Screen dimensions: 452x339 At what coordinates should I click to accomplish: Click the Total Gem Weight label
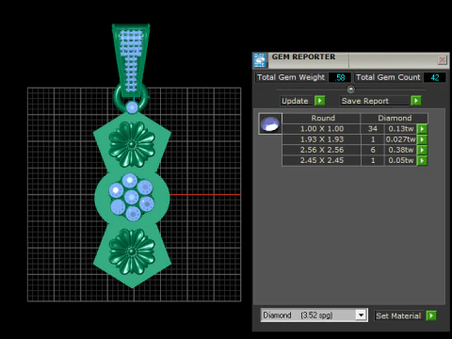(291, 77)
